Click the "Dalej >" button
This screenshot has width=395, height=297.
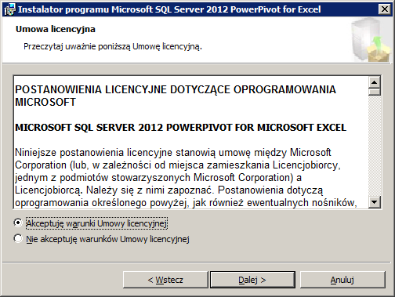(x=252, y=280)
